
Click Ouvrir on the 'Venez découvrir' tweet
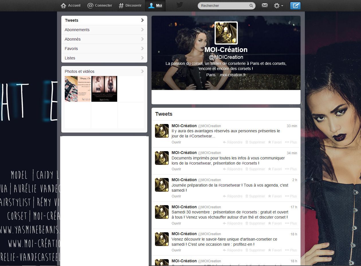[x=176, y=250]
